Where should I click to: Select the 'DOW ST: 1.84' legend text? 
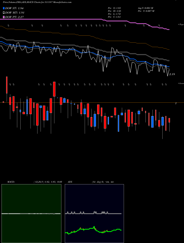tap(14, 8)
